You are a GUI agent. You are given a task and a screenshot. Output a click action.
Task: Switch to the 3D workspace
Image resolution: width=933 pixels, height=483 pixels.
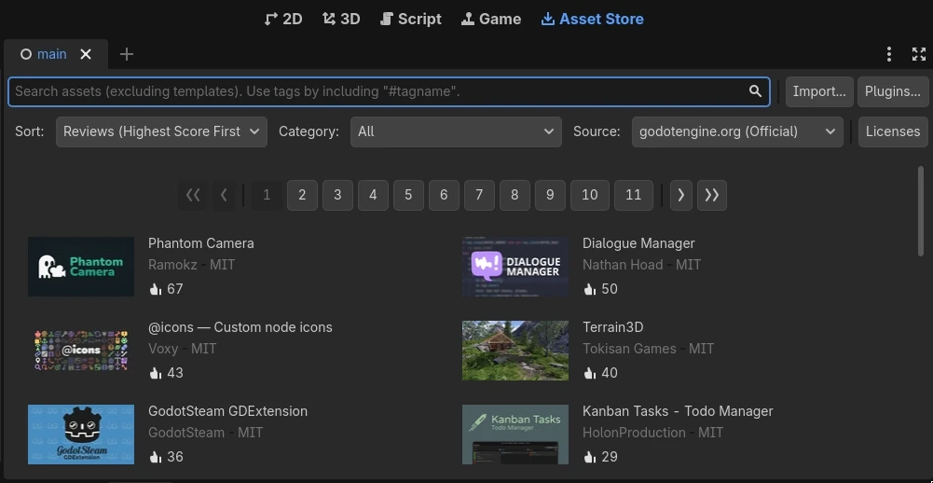[341, 19]
